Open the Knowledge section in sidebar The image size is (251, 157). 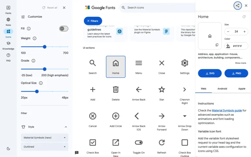pyautogui.click(x=8, y=45)
